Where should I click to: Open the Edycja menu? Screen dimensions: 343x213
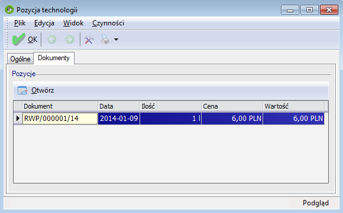pyautogui.click(x=44, y=23)
